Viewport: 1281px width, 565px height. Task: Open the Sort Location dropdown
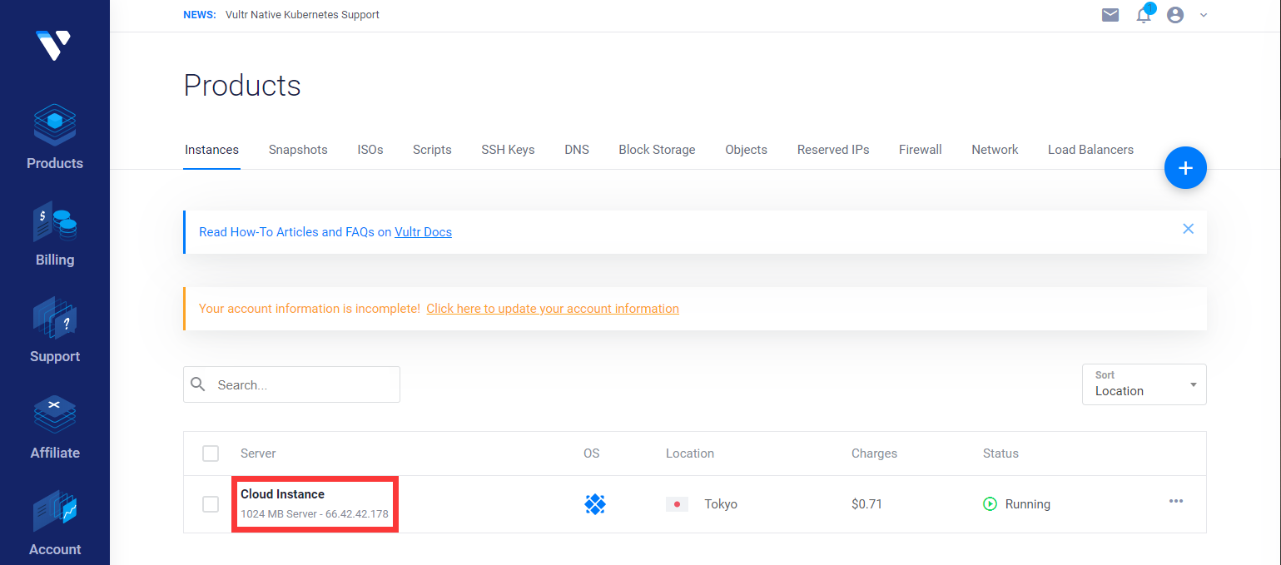1144,384
